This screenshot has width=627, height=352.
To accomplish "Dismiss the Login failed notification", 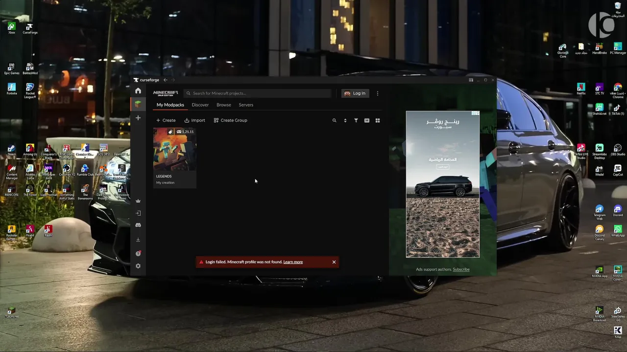I will [334, 262].
